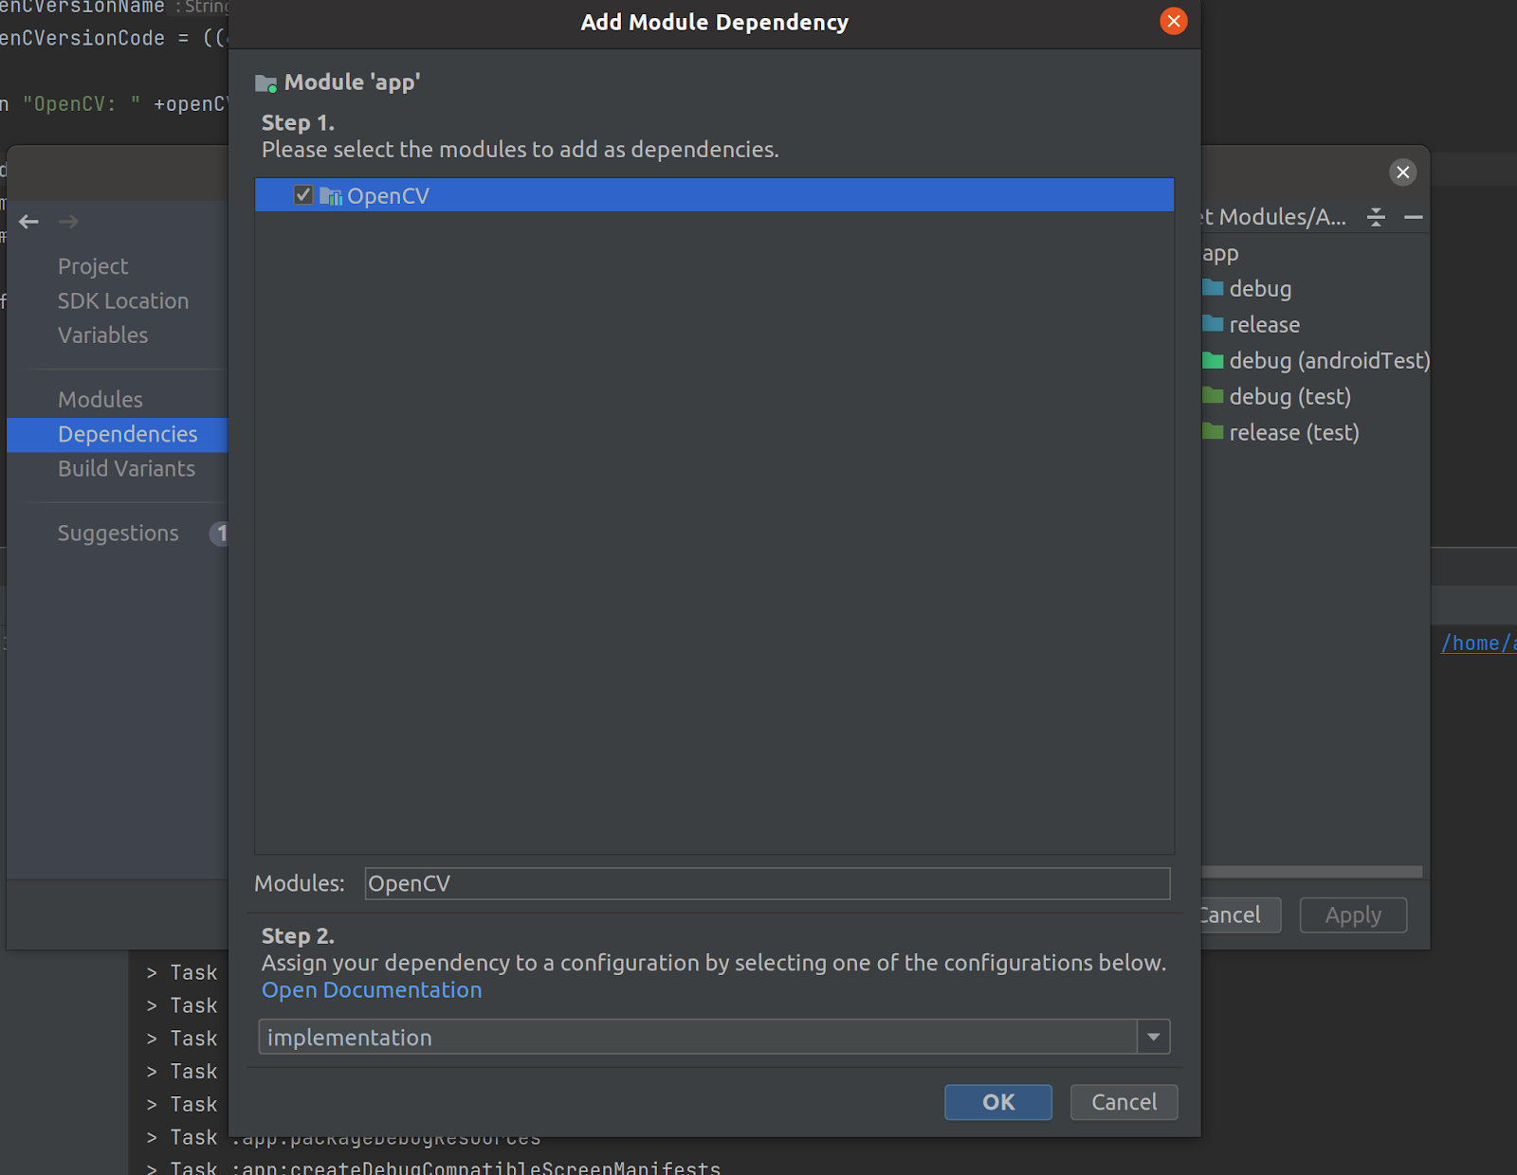Select Variables in the sidebar
1517x1175 pixels.
pos(102,335)
